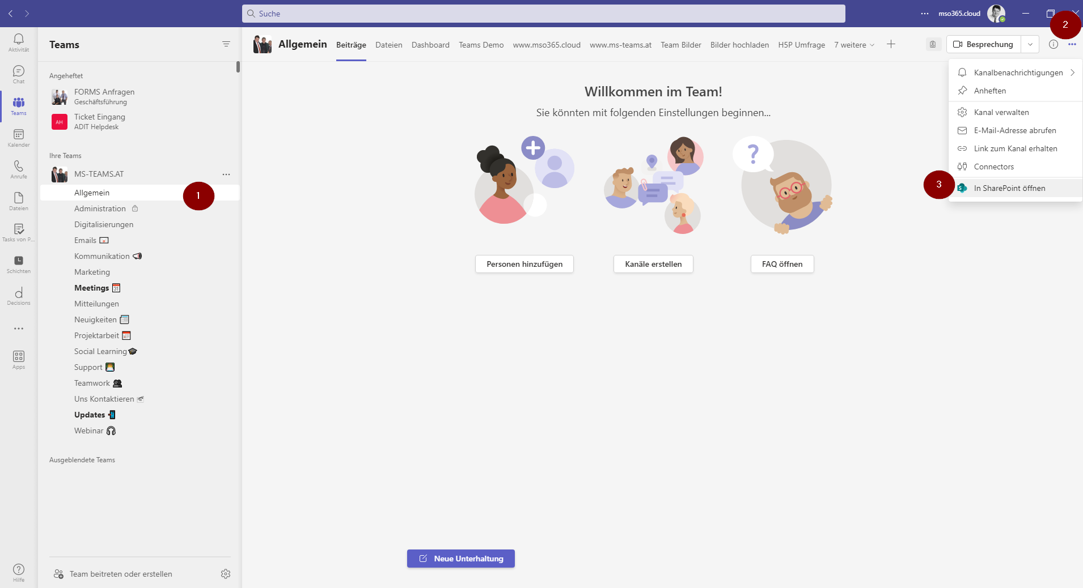Choose Anheften from the channel menu
Image resolution: width=1083 pixels, height=588 pixels.
coord(1016,91)
